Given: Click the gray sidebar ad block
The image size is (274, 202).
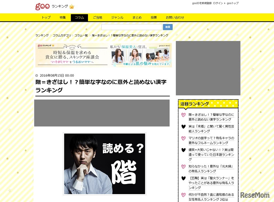Looking at the screenshot, I should 208,68.
